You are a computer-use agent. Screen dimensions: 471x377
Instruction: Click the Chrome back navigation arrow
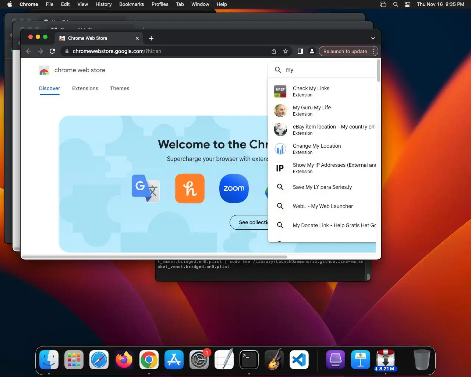click(x=29, y=51)
